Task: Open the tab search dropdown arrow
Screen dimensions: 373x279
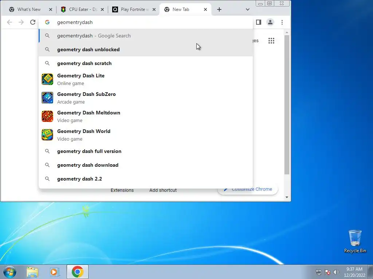Action: 248,9
